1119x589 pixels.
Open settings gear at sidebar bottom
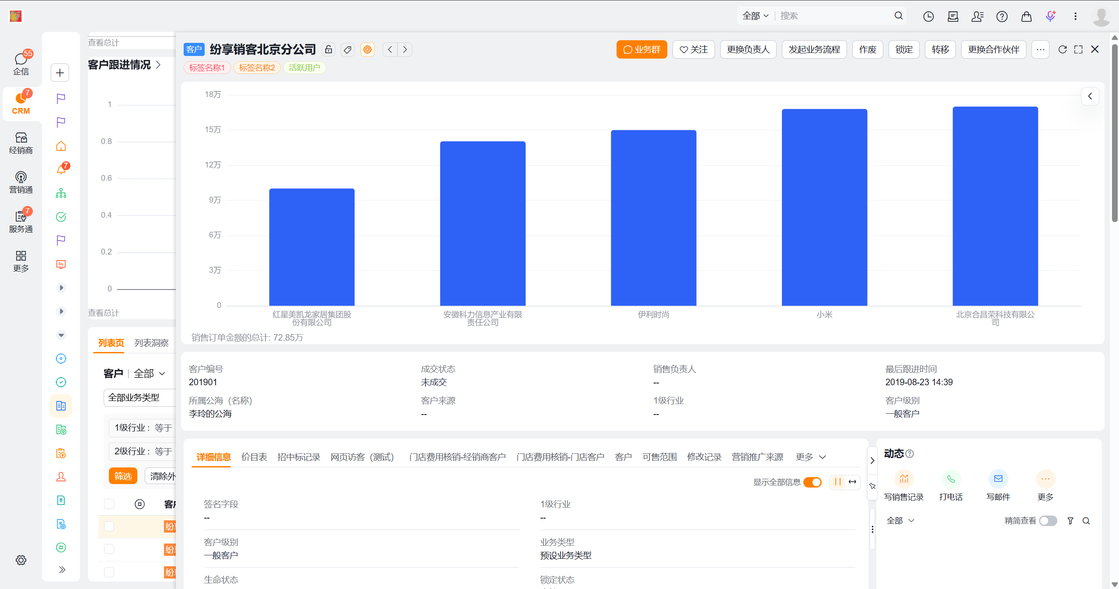(x=21, y=560)
